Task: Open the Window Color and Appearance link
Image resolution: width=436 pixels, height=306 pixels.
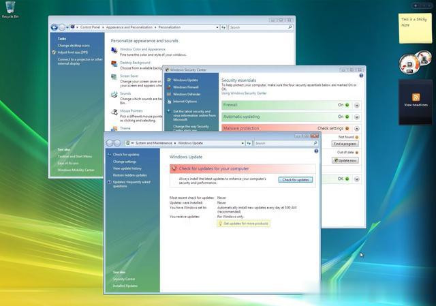Action: pyautogui.click(x=142, y=49)
